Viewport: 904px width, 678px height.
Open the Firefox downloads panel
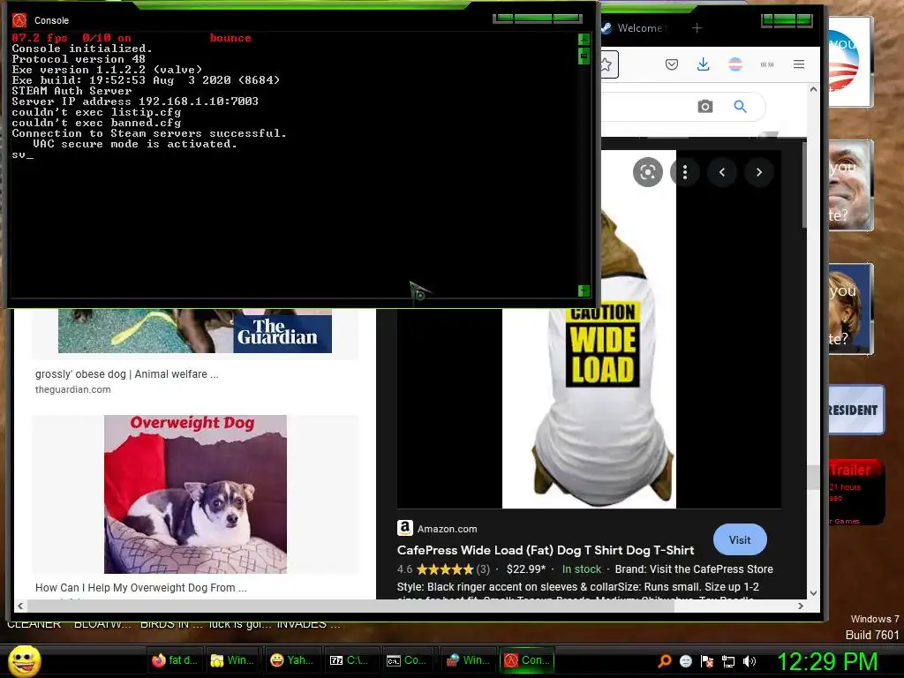(703, 64)
